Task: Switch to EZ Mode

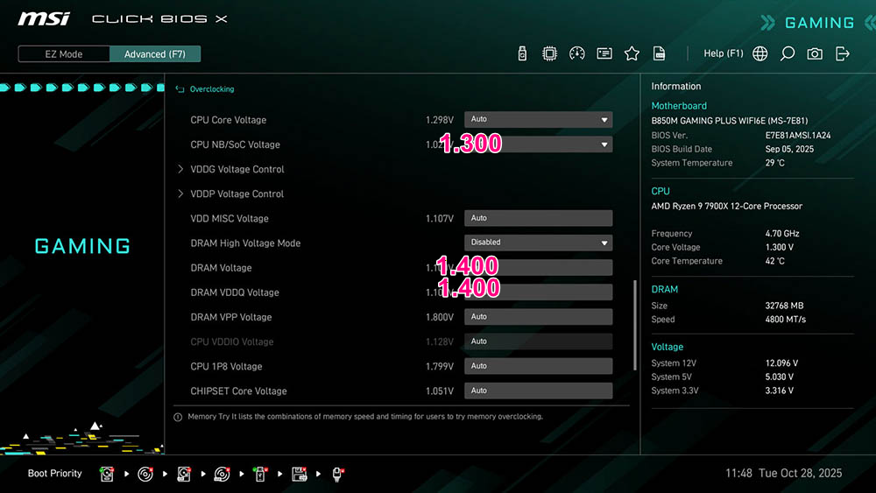Action: [64, 54]
